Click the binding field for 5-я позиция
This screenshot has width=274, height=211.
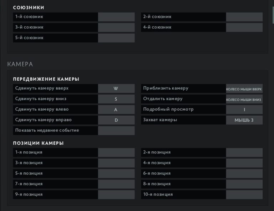(116, 174)
